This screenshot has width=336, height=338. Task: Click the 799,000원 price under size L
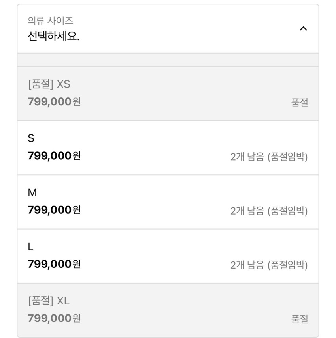coord(54,264)
